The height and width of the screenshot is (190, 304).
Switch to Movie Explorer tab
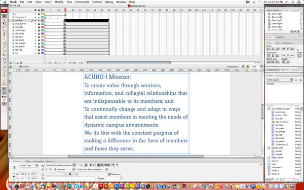click(274, 10)
